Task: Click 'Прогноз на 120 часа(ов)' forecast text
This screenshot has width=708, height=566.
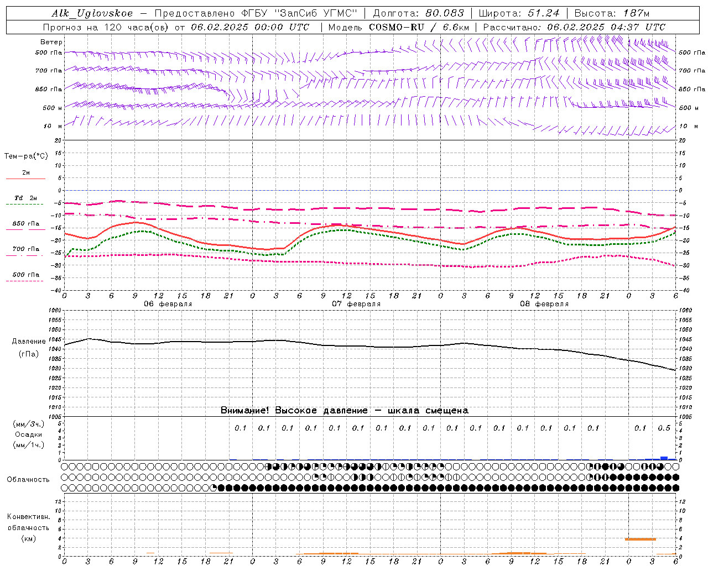Action: (105, 27)
